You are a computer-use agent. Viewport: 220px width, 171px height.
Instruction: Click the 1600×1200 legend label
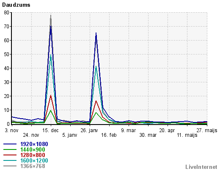pos(34,160)
